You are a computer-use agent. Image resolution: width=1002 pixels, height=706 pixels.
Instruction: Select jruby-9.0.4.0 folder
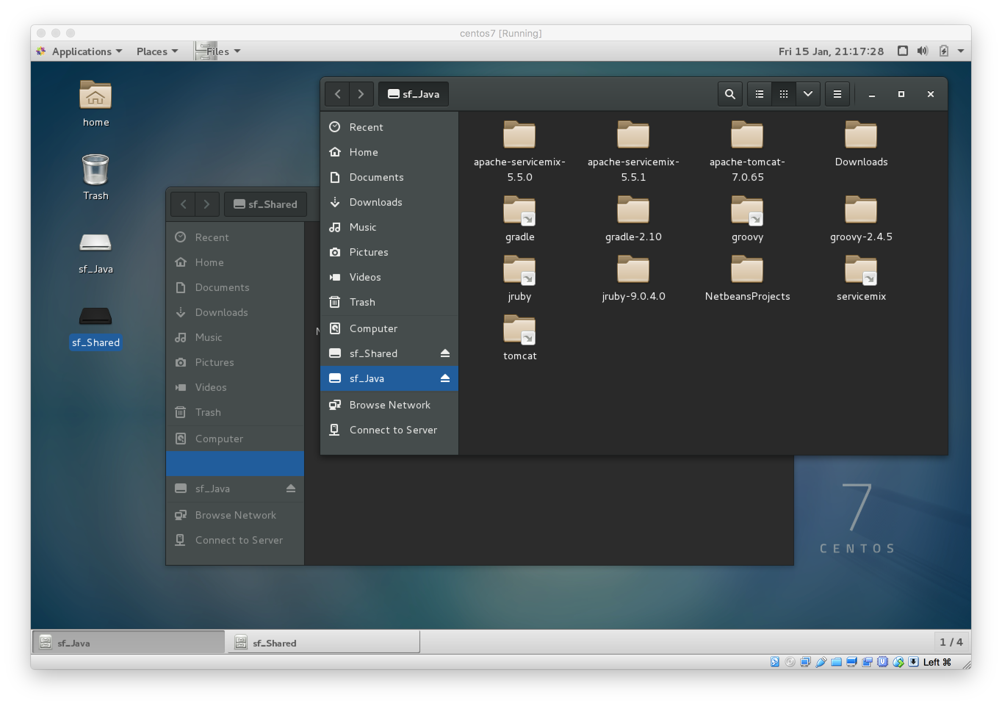click(633, 278)
